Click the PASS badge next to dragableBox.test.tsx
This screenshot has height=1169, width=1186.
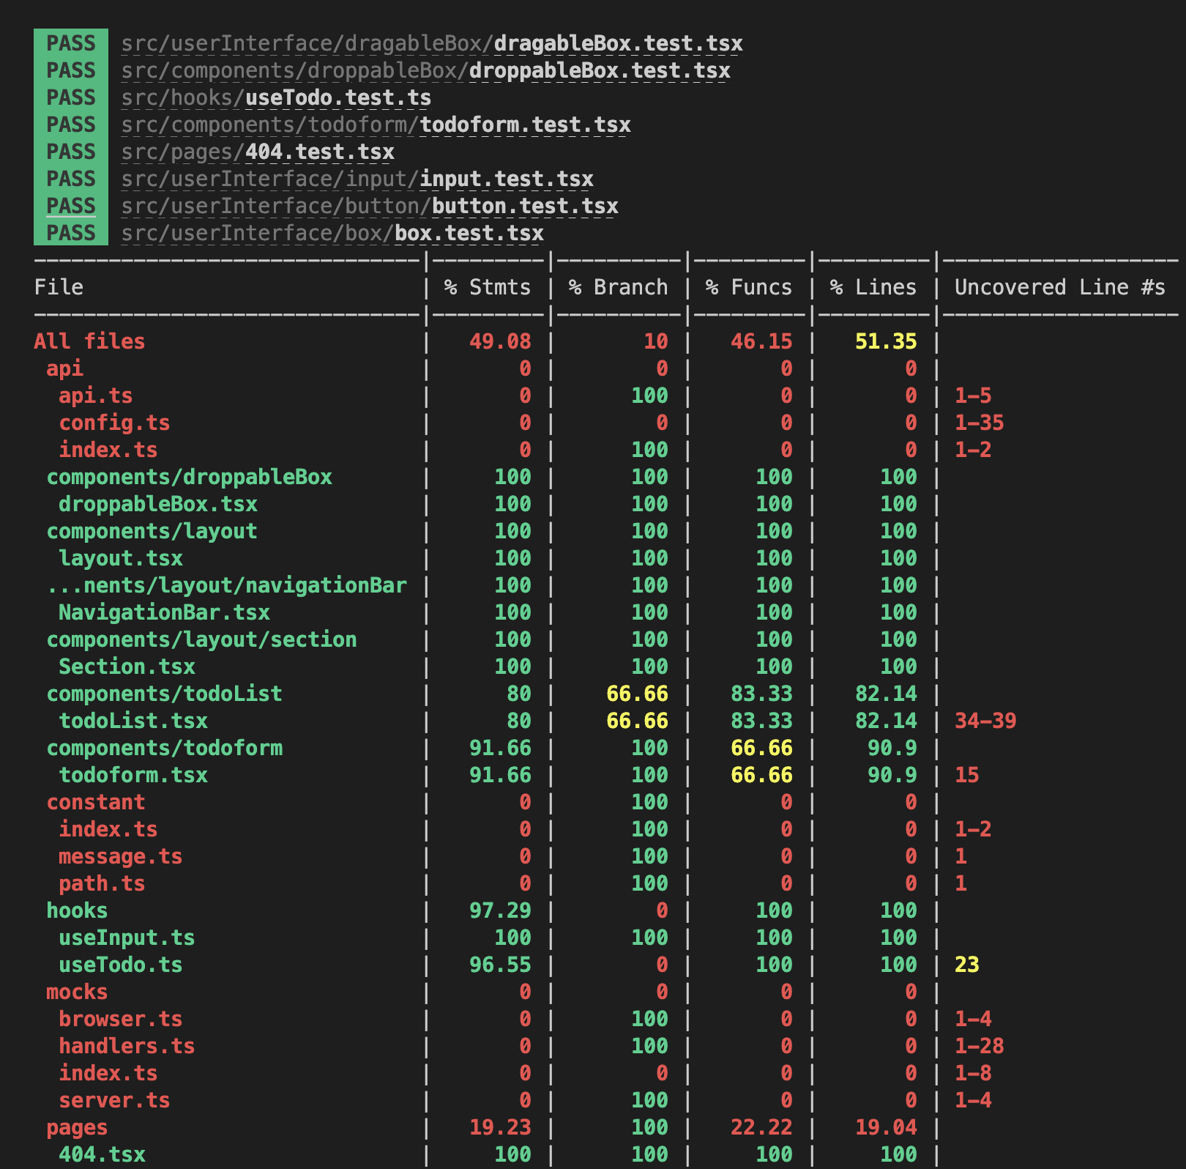70,43
